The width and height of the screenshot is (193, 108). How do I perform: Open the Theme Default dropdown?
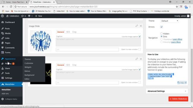pos(169,21)
